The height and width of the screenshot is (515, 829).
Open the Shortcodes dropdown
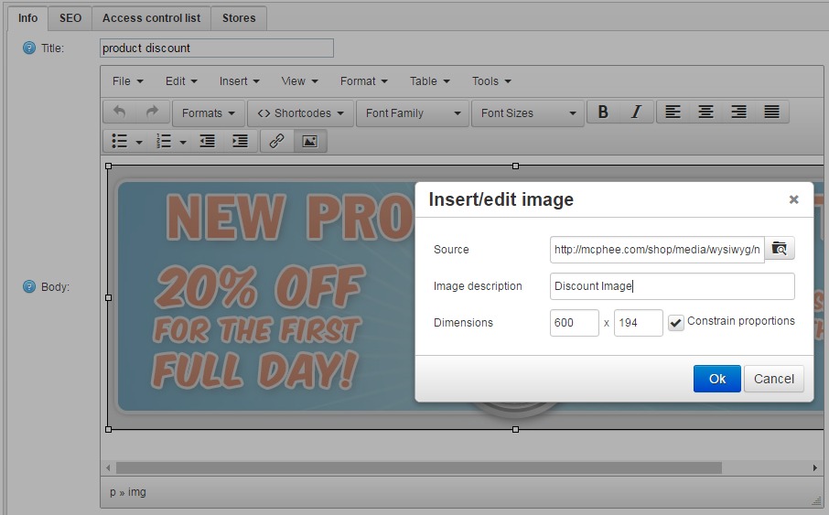(300, 113)
